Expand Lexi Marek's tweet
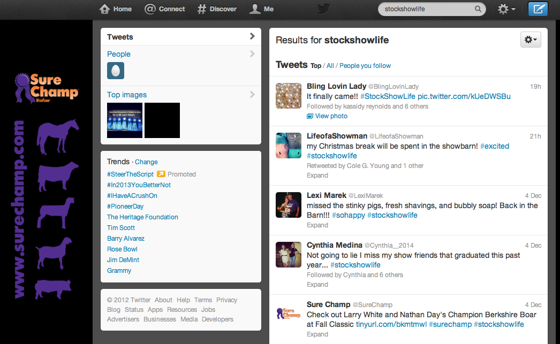The height and width of the screenshot is (344, 560). pyautogui.click(x=317, y=225)
